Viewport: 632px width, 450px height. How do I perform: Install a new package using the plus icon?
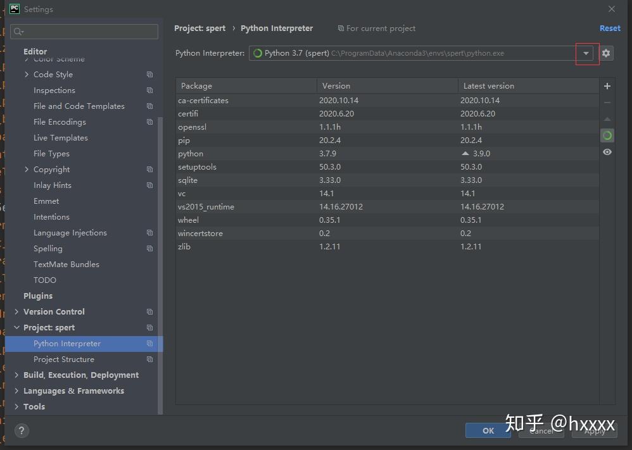(x=607, y=85)
